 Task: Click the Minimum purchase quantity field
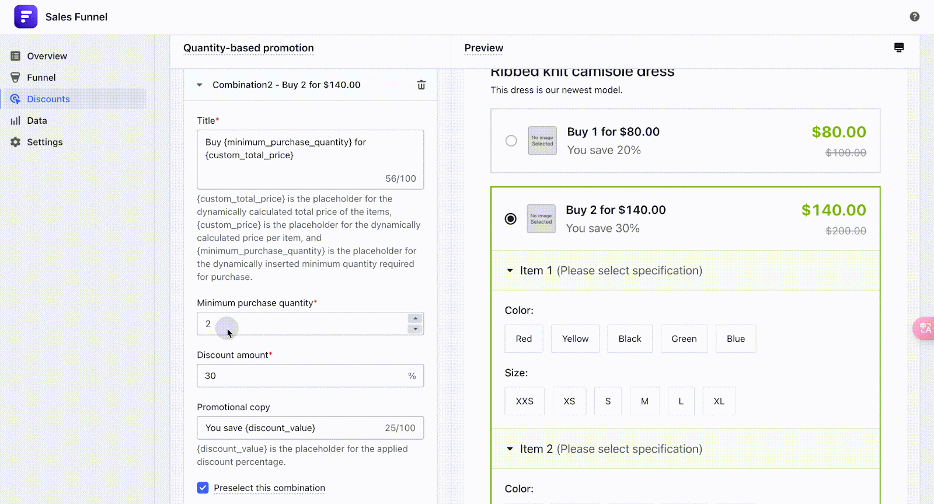pyautogui.click(x=311, y=324)
